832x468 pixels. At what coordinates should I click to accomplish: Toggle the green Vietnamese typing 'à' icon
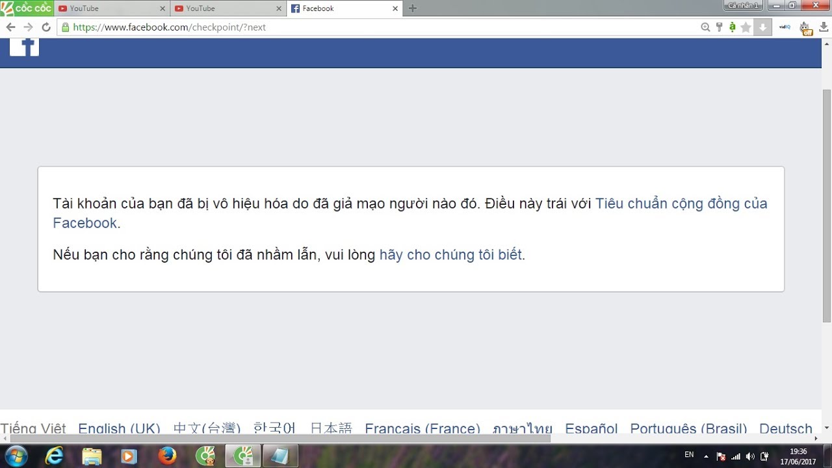(x=733, y=27)
